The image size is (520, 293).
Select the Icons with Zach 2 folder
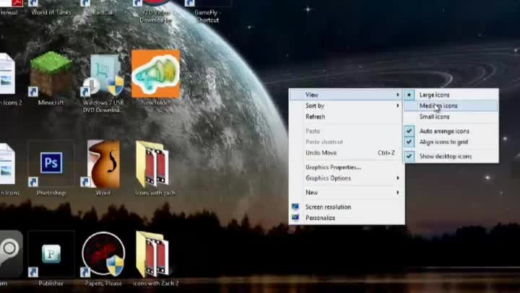(x=153, y=255)
